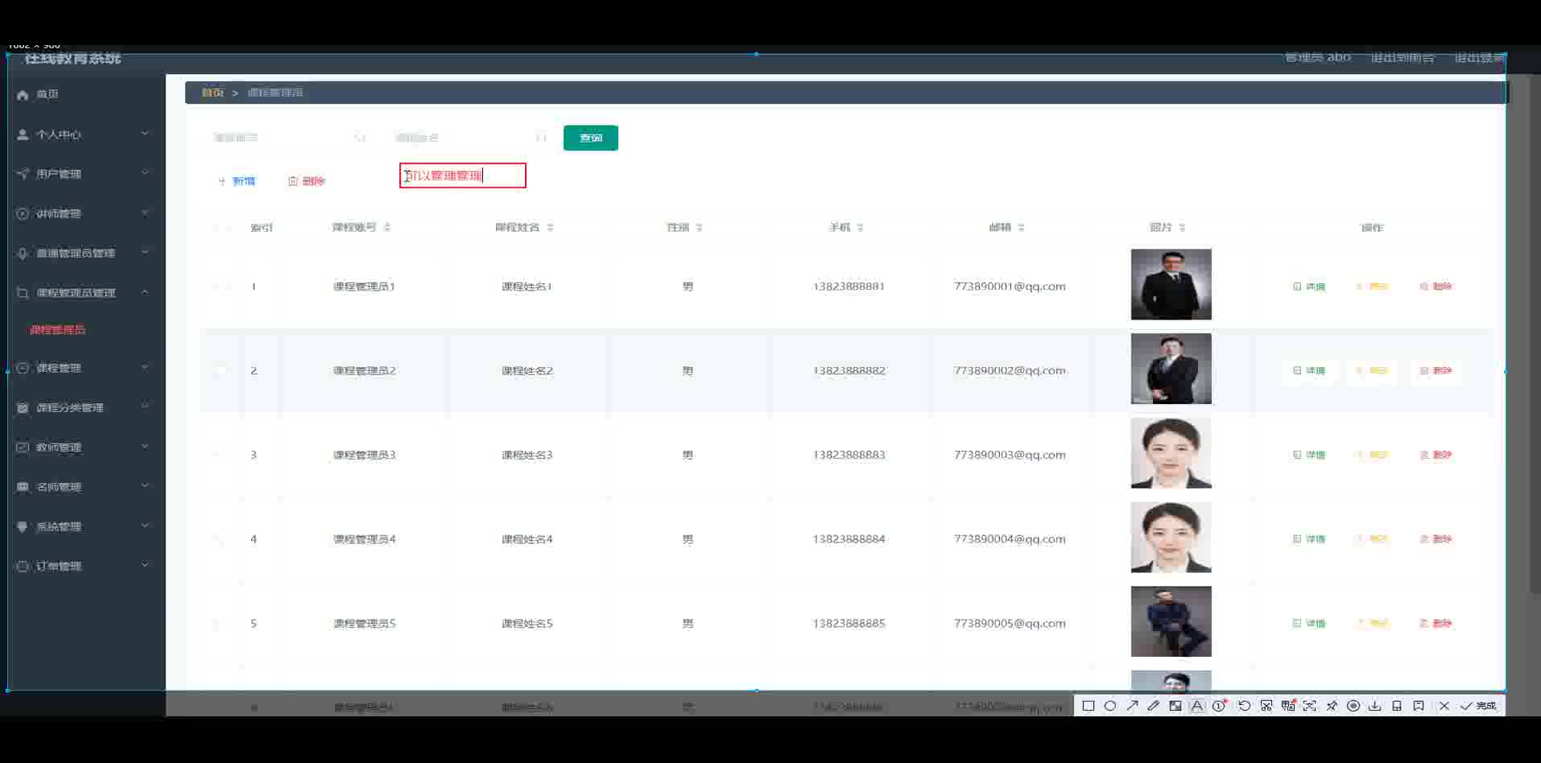Click the scissors screenshot tool icon
The height and width of the screenshot is (763, 1541).
(x=1266, y=706)
